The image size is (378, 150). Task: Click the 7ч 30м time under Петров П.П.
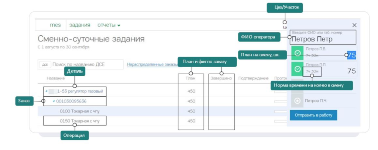(312, 72)
